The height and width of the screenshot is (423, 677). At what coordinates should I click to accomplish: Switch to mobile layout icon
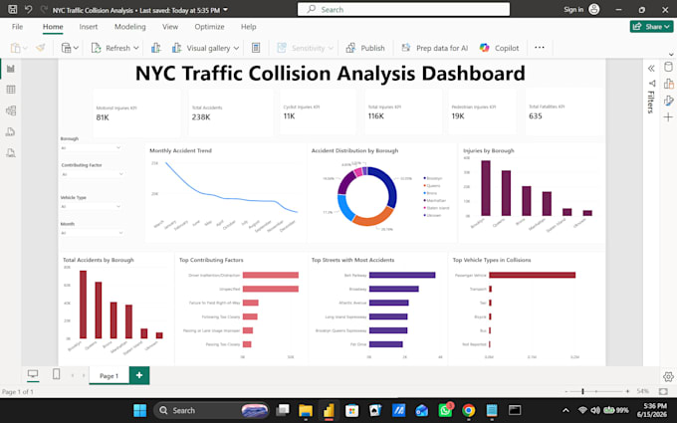[x=56, y=374]
